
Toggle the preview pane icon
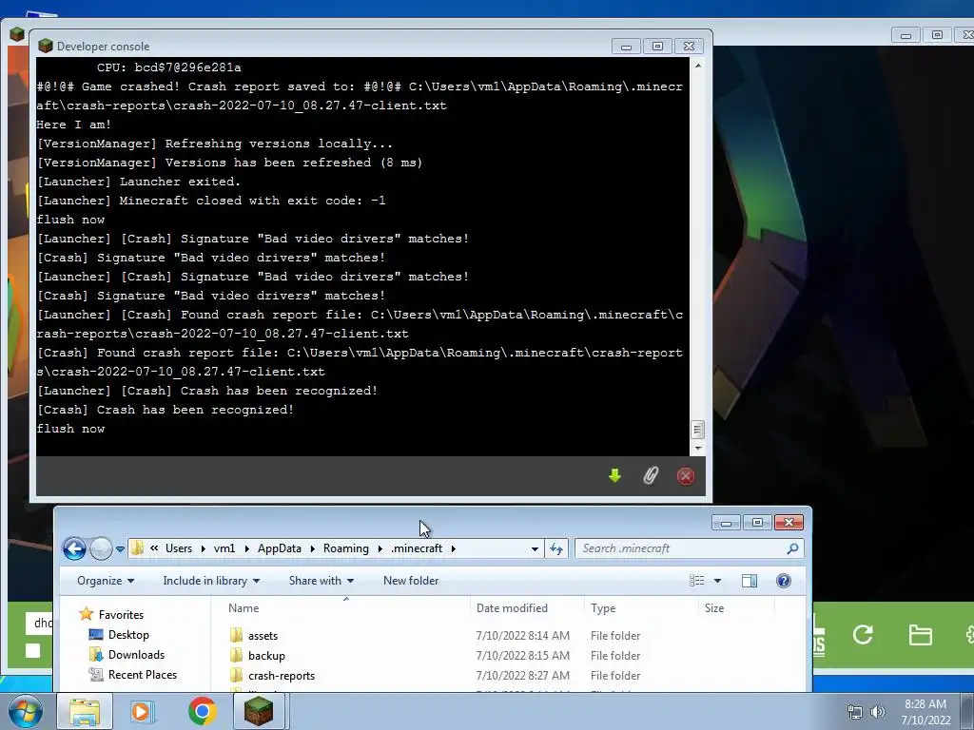[750, 581]
